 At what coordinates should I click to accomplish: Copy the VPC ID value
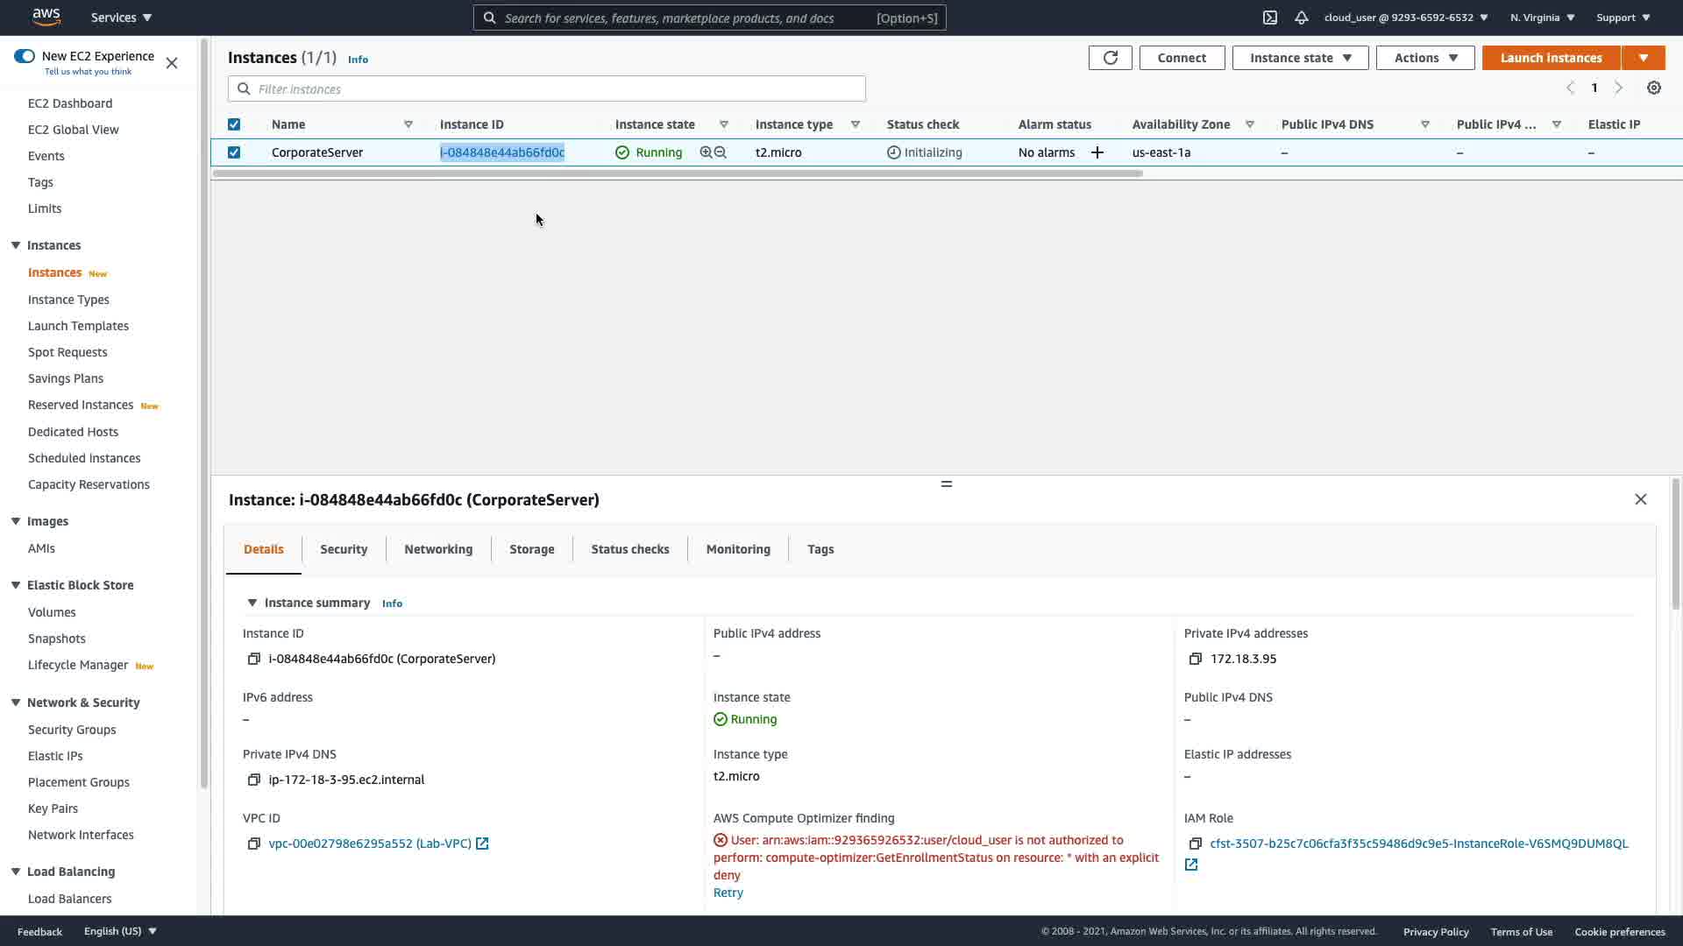click(254, 844)
